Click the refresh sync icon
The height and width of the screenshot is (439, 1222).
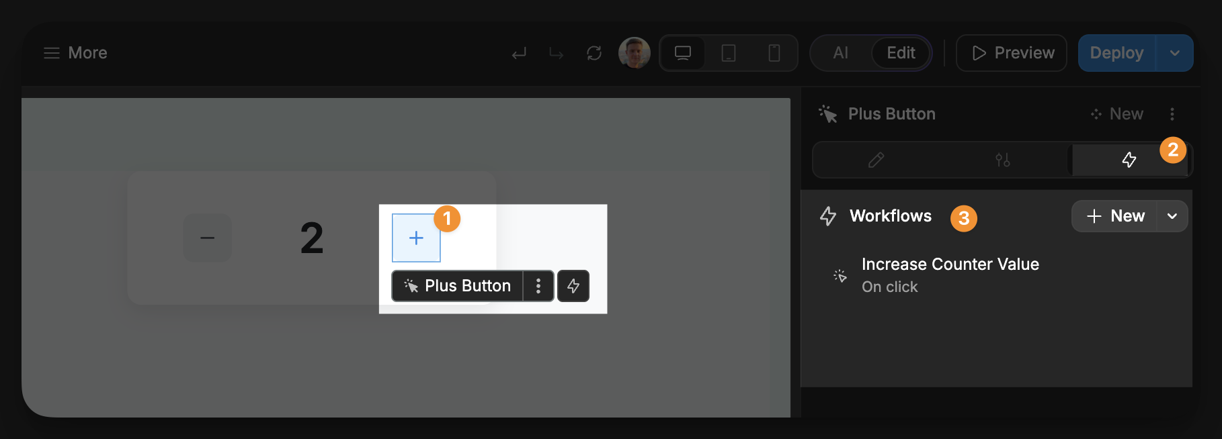594,52
